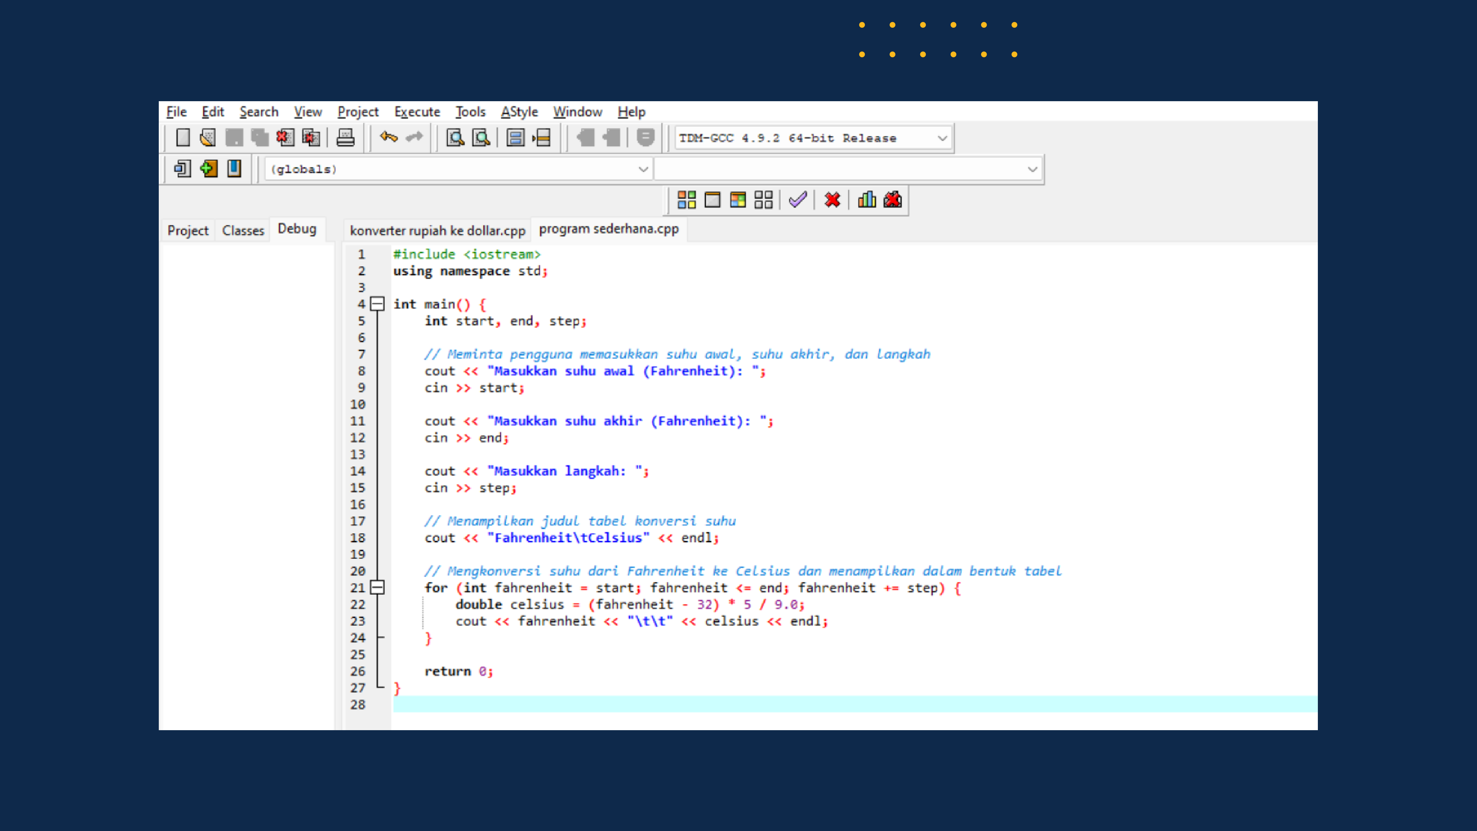
Task: Click the Compile colored squares icon
Action: 686,199
